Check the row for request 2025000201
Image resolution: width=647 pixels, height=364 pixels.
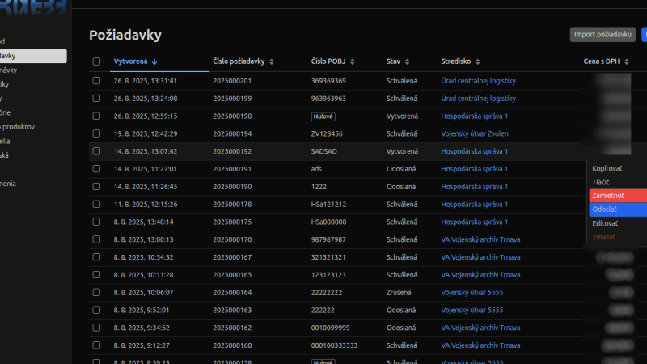click(96, 80)
